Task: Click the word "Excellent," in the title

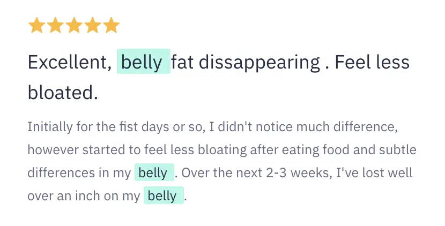Action: point(69,62)
